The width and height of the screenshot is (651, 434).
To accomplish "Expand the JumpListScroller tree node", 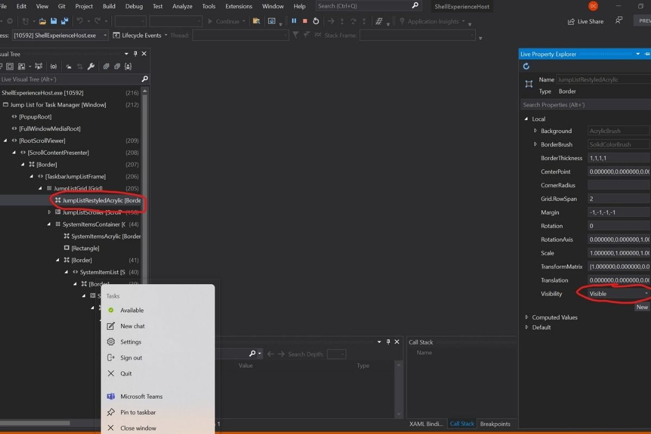I will coord(49,212).
